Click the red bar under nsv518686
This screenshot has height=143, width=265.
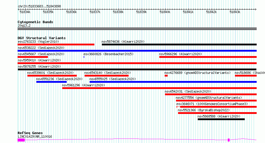click(x=246, y=76)
